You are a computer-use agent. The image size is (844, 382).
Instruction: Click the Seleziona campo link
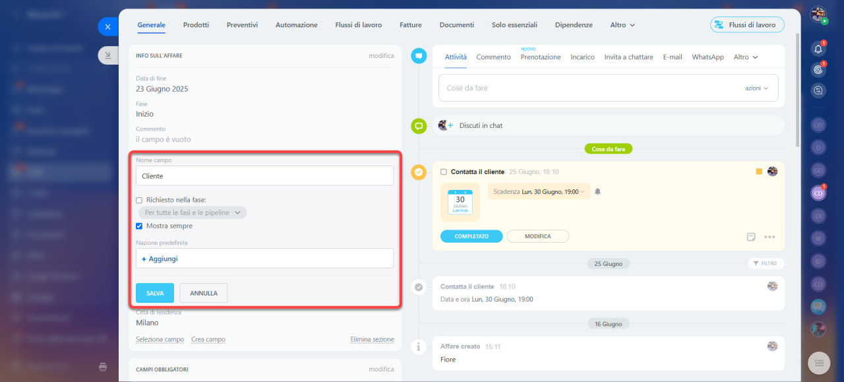(160, 340)
